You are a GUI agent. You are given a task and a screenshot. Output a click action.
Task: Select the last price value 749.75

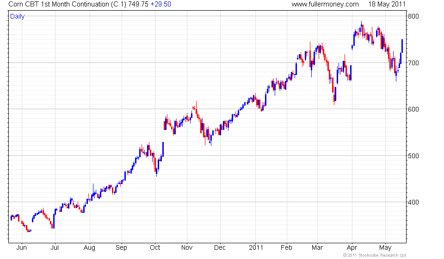(138, 4)
